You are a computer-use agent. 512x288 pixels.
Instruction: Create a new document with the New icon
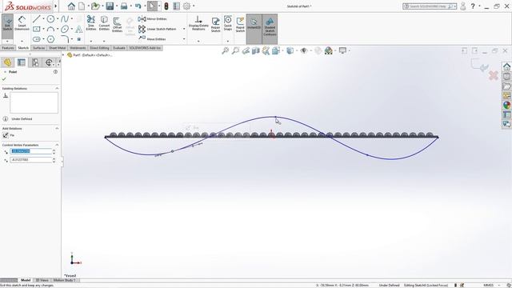pyautogui.click(x=82, y=6)
